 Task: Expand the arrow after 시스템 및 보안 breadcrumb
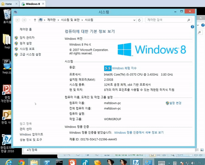point(82,20)
